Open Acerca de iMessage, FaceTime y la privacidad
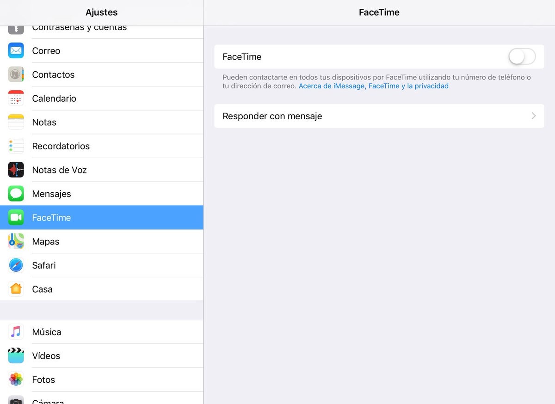Viewport: 555px width, 404px height. coord(374,86)
